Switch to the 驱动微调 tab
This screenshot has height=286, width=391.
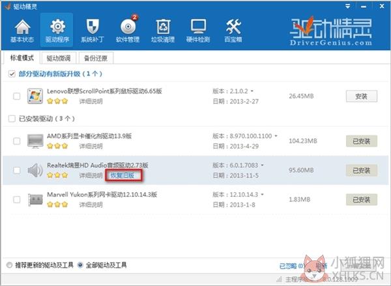59,59
